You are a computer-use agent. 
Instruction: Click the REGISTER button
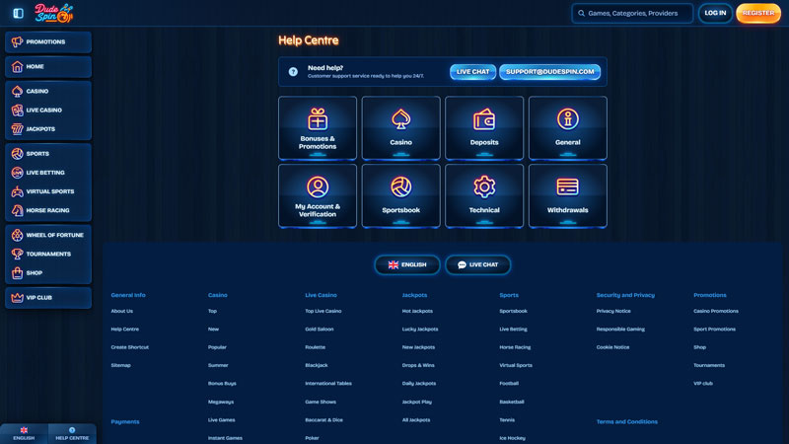click(x=758, y=13)
